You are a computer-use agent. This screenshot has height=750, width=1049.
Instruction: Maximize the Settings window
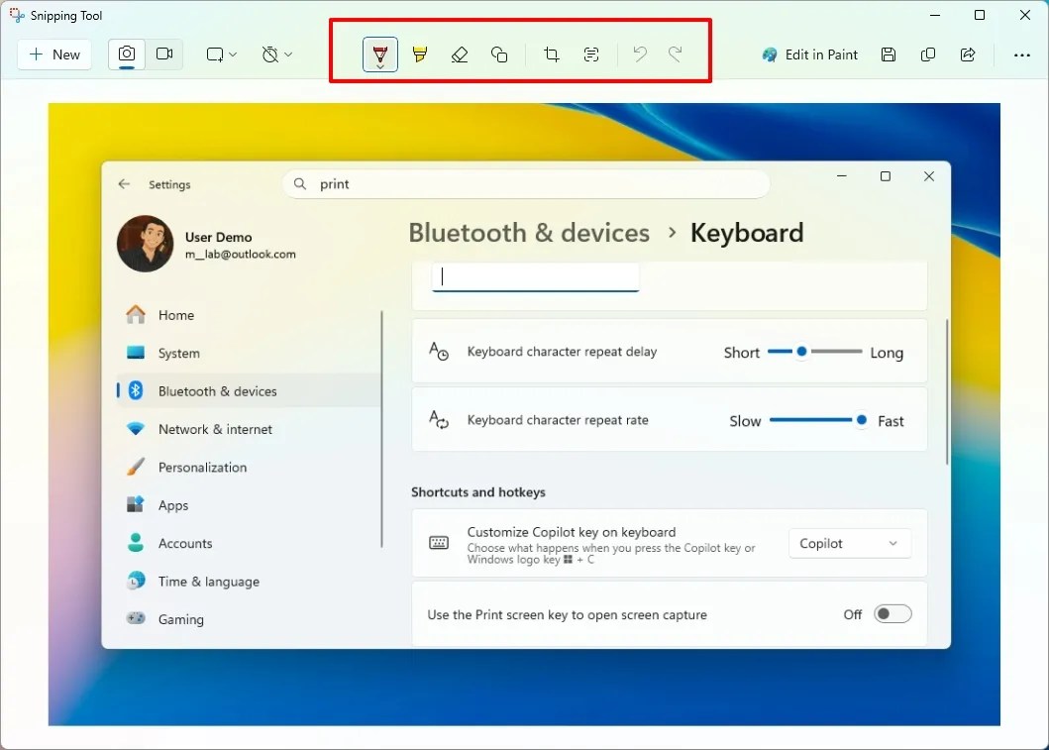pyautogui.click(x=886, y=176)
